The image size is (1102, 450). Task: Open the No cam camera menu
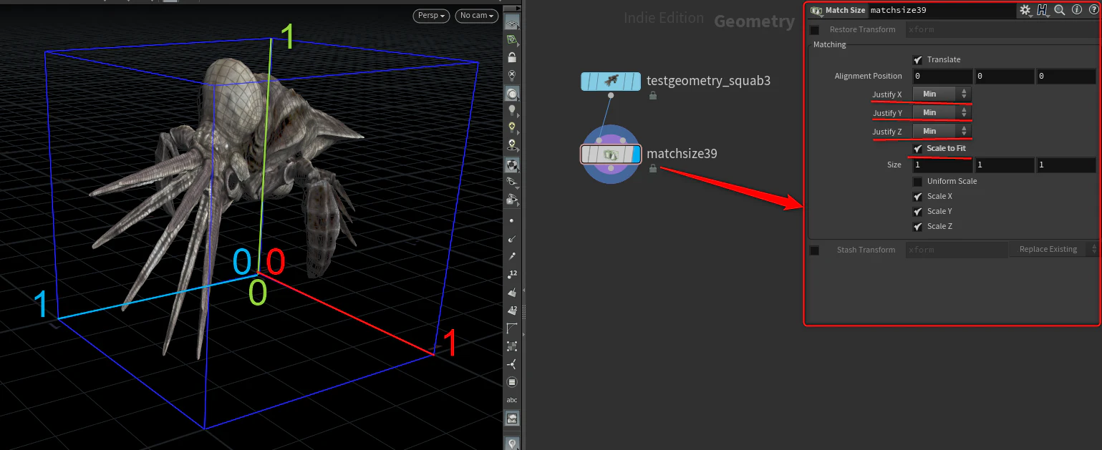[476, 16]
